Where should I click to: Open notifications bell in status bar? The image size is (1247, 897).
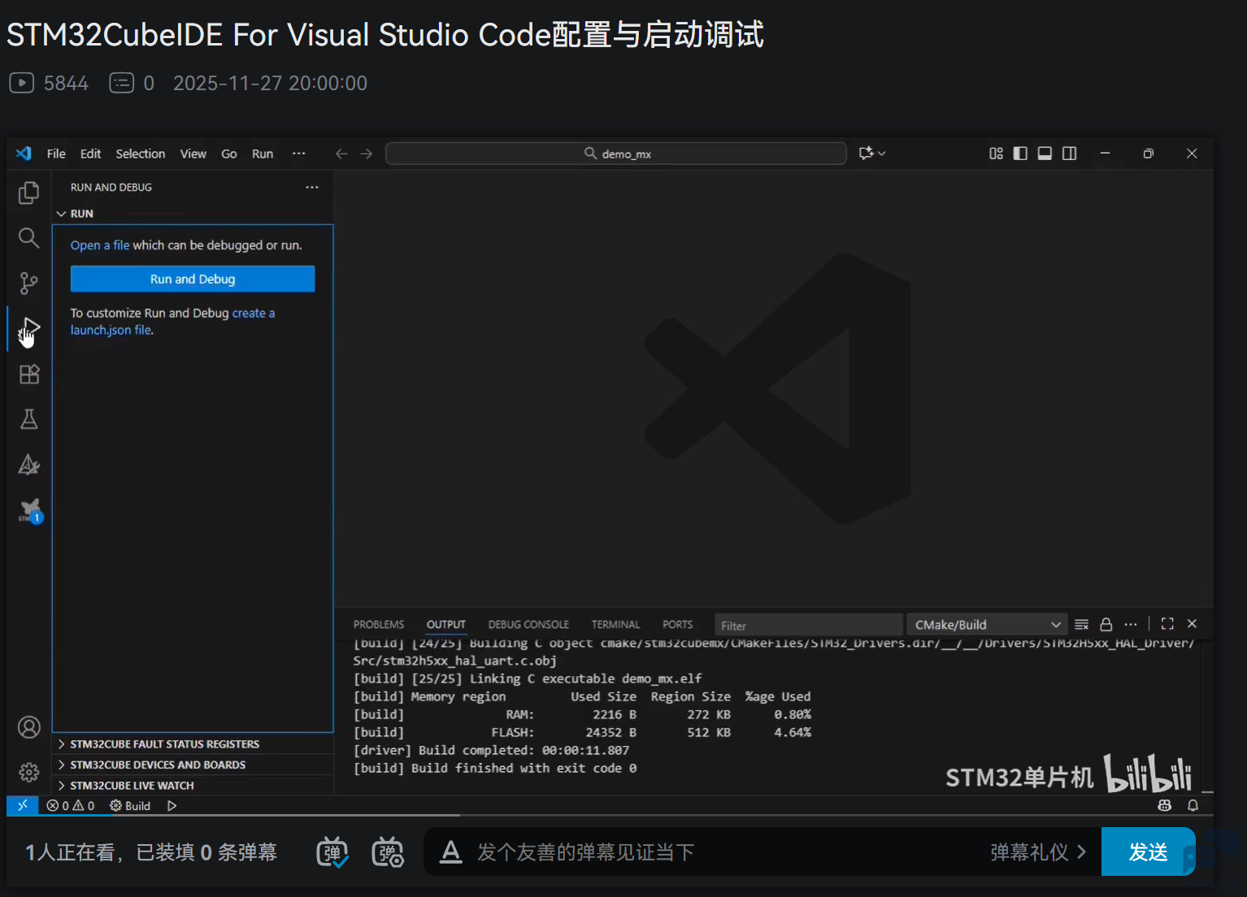[1193, 805]
